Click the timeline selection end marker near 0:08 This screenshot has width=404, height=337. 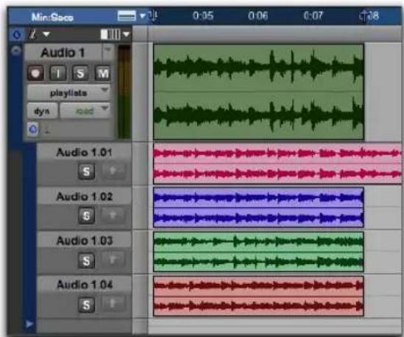coord(363,16)
